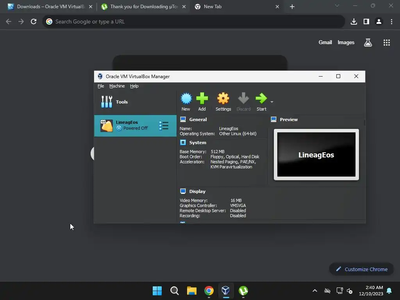
Task: Open the Windows notification bell
Action: [x=389, y=291]
